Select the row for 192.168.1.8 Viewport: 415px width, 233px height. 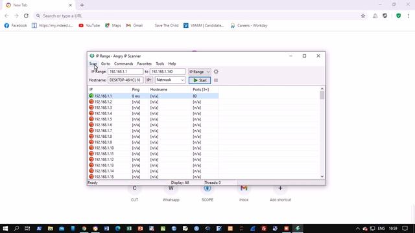tap(153, 137)
